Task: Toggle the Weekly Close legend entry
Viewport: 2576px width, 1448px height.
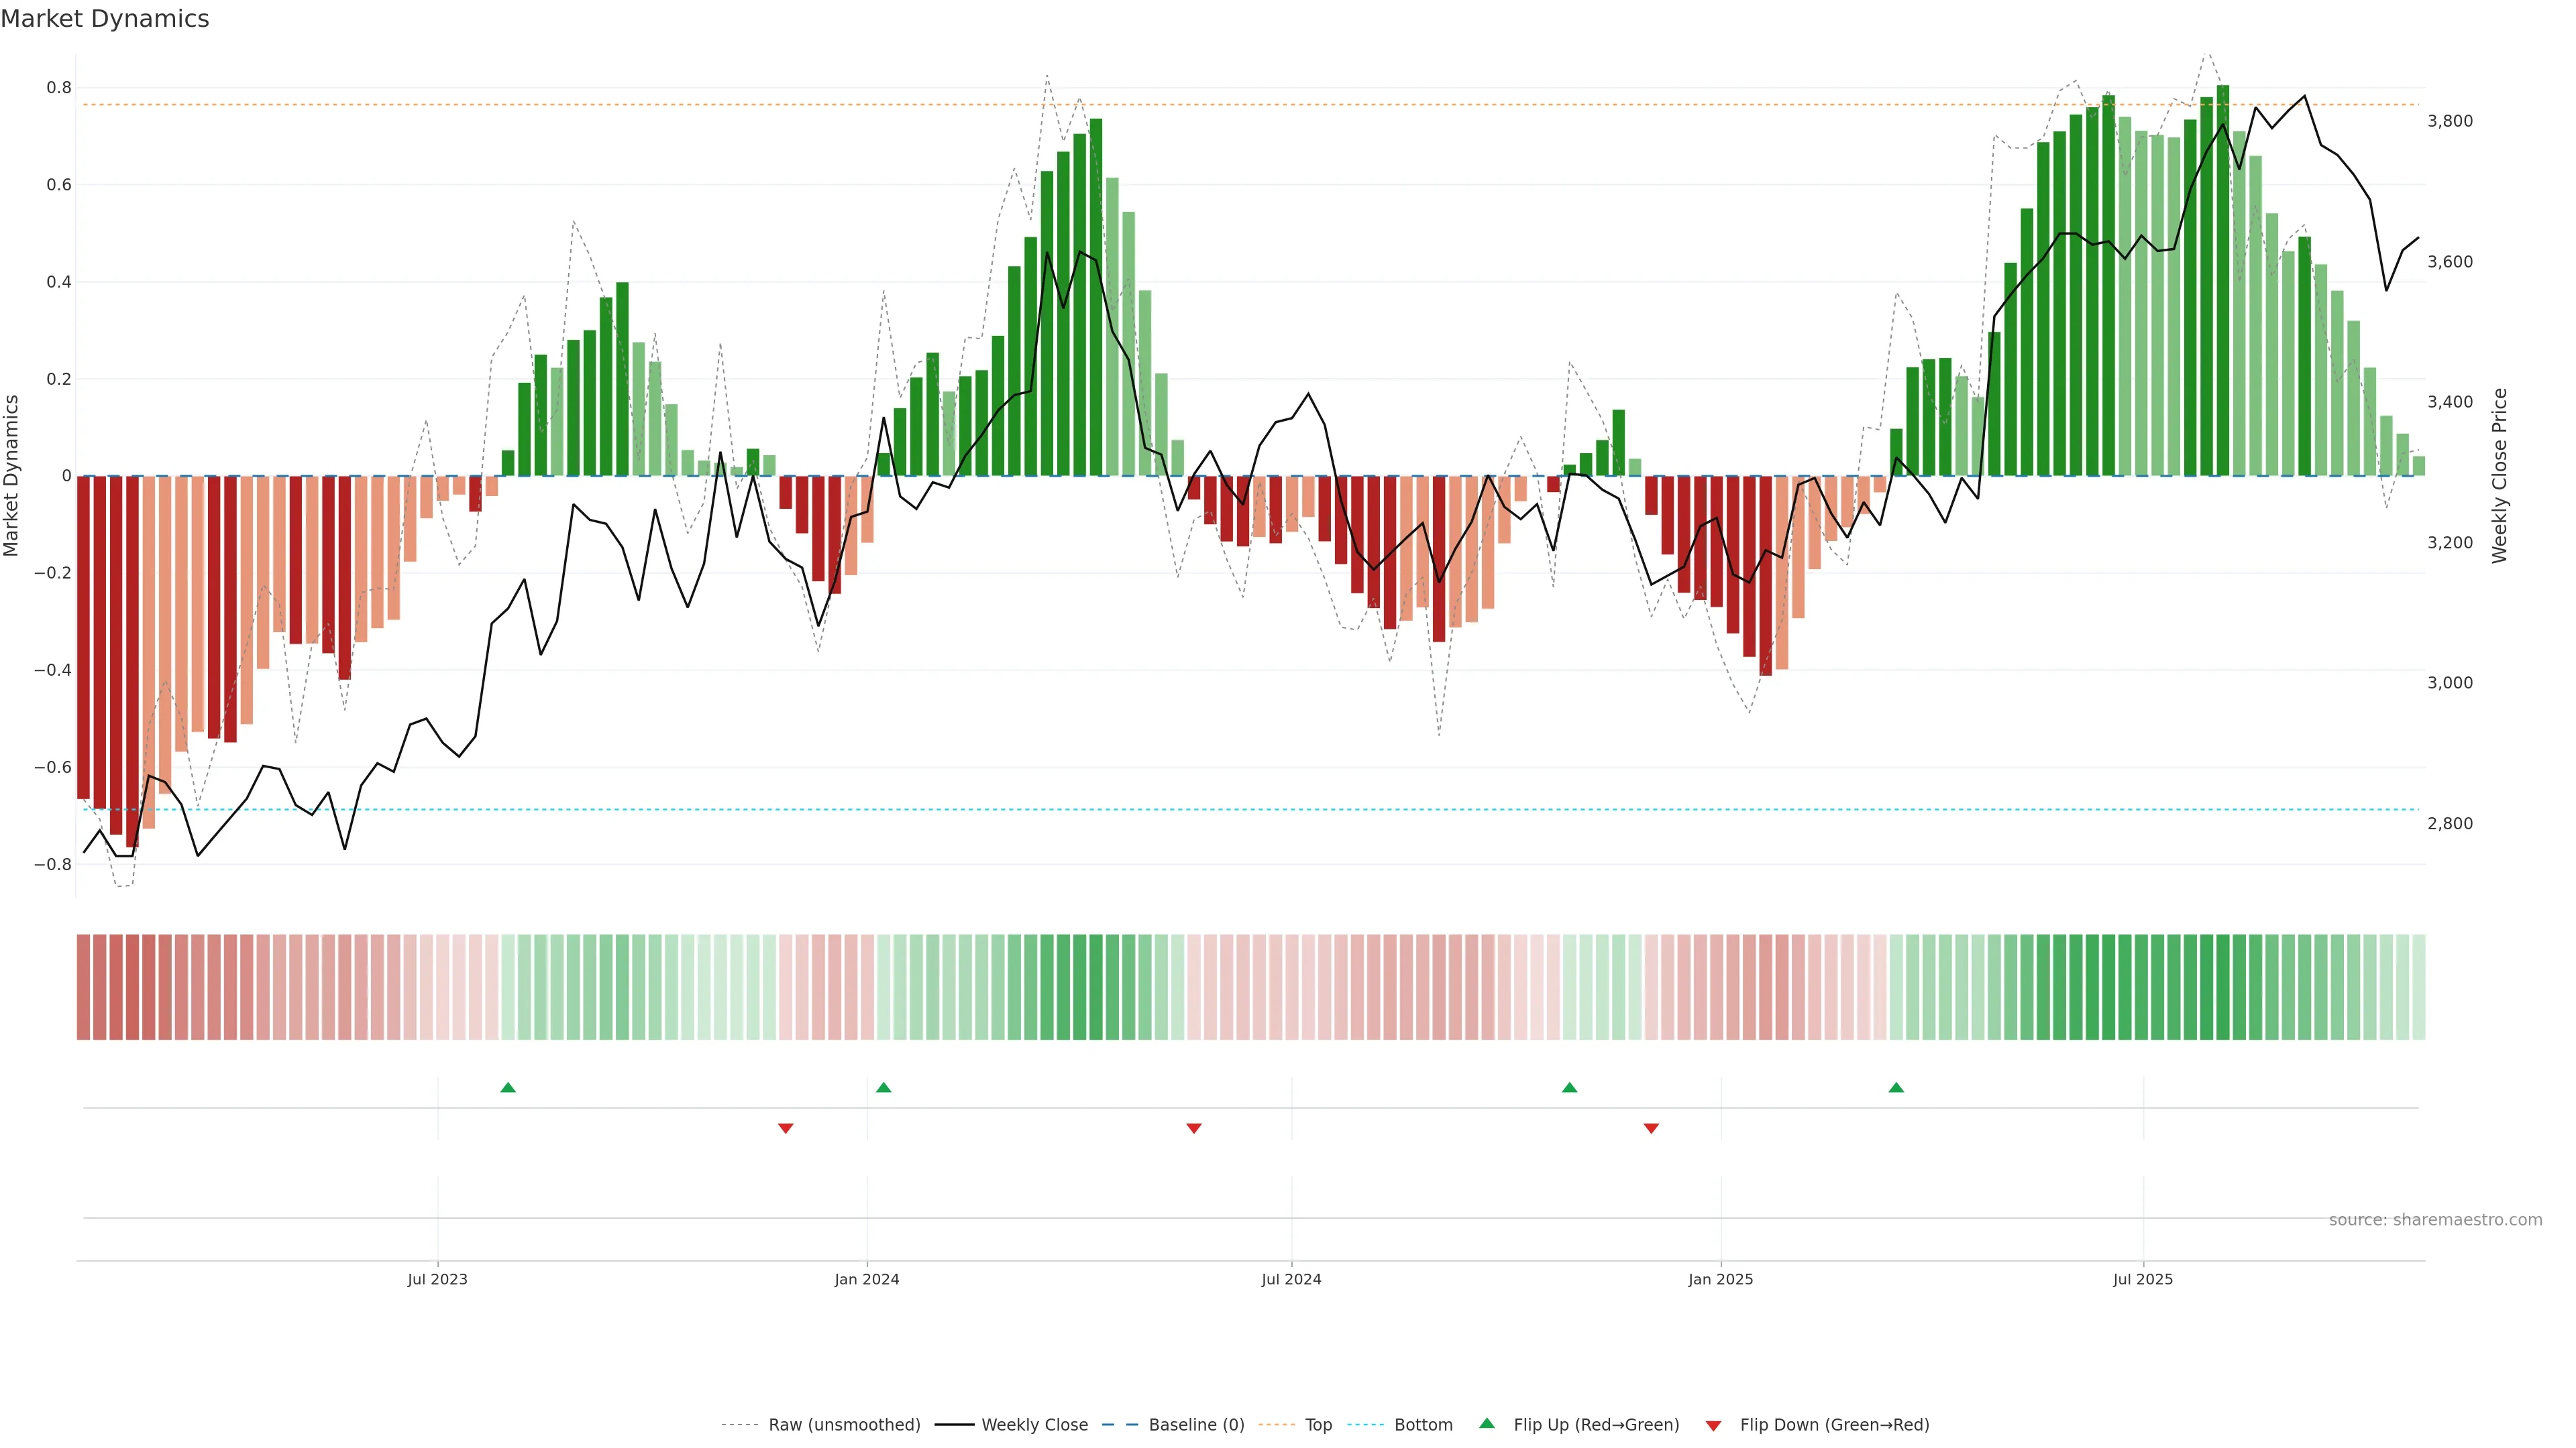Action: click(1034, 1425)
